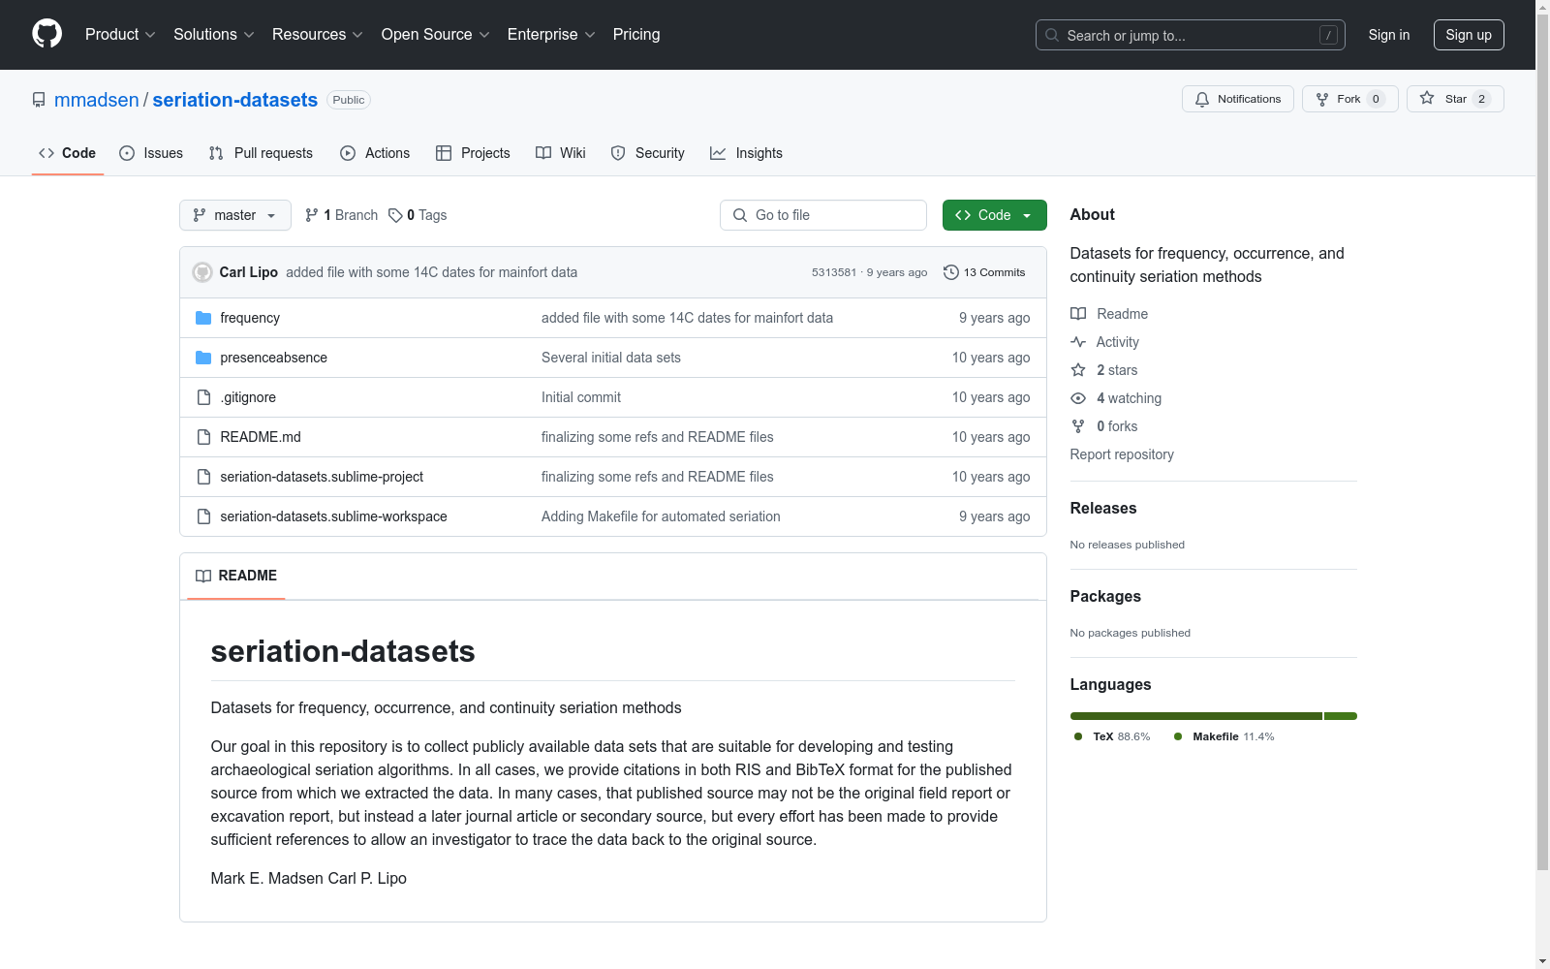Viewport: 1550px width, 969px height.
Task: Expand the Product menu
Action: [x=120, y=34]
